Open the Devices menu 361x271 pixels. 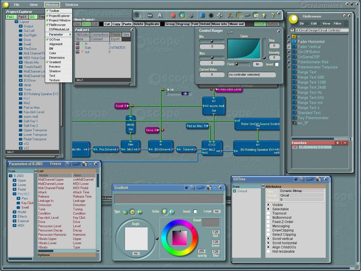click(x=72, y=5)
